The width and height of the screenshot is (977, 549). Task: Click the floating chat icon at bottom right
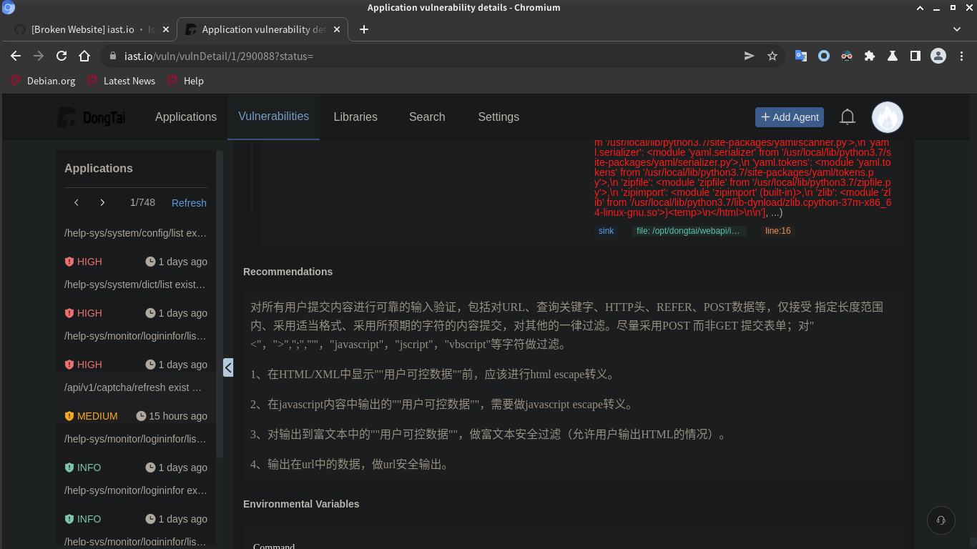[941, 520]
